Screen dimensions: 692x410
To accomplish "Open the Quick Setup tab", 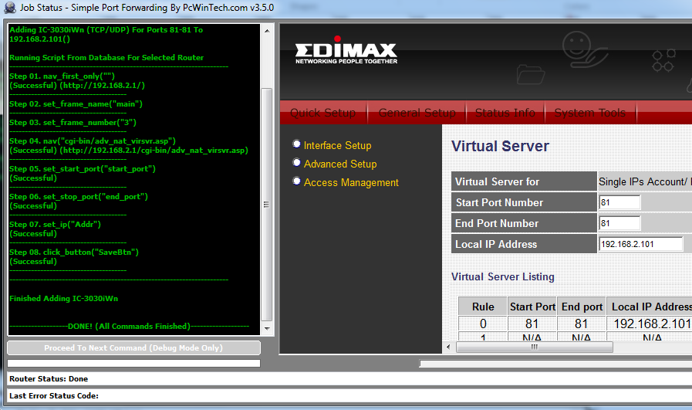I will [322, 113].
